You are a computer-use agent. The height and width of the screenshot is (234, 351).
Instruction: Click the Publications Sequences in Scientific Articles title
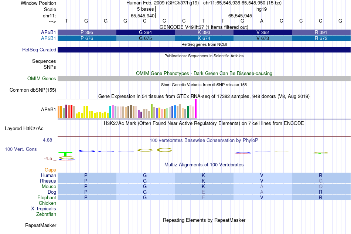click(204, 56)
